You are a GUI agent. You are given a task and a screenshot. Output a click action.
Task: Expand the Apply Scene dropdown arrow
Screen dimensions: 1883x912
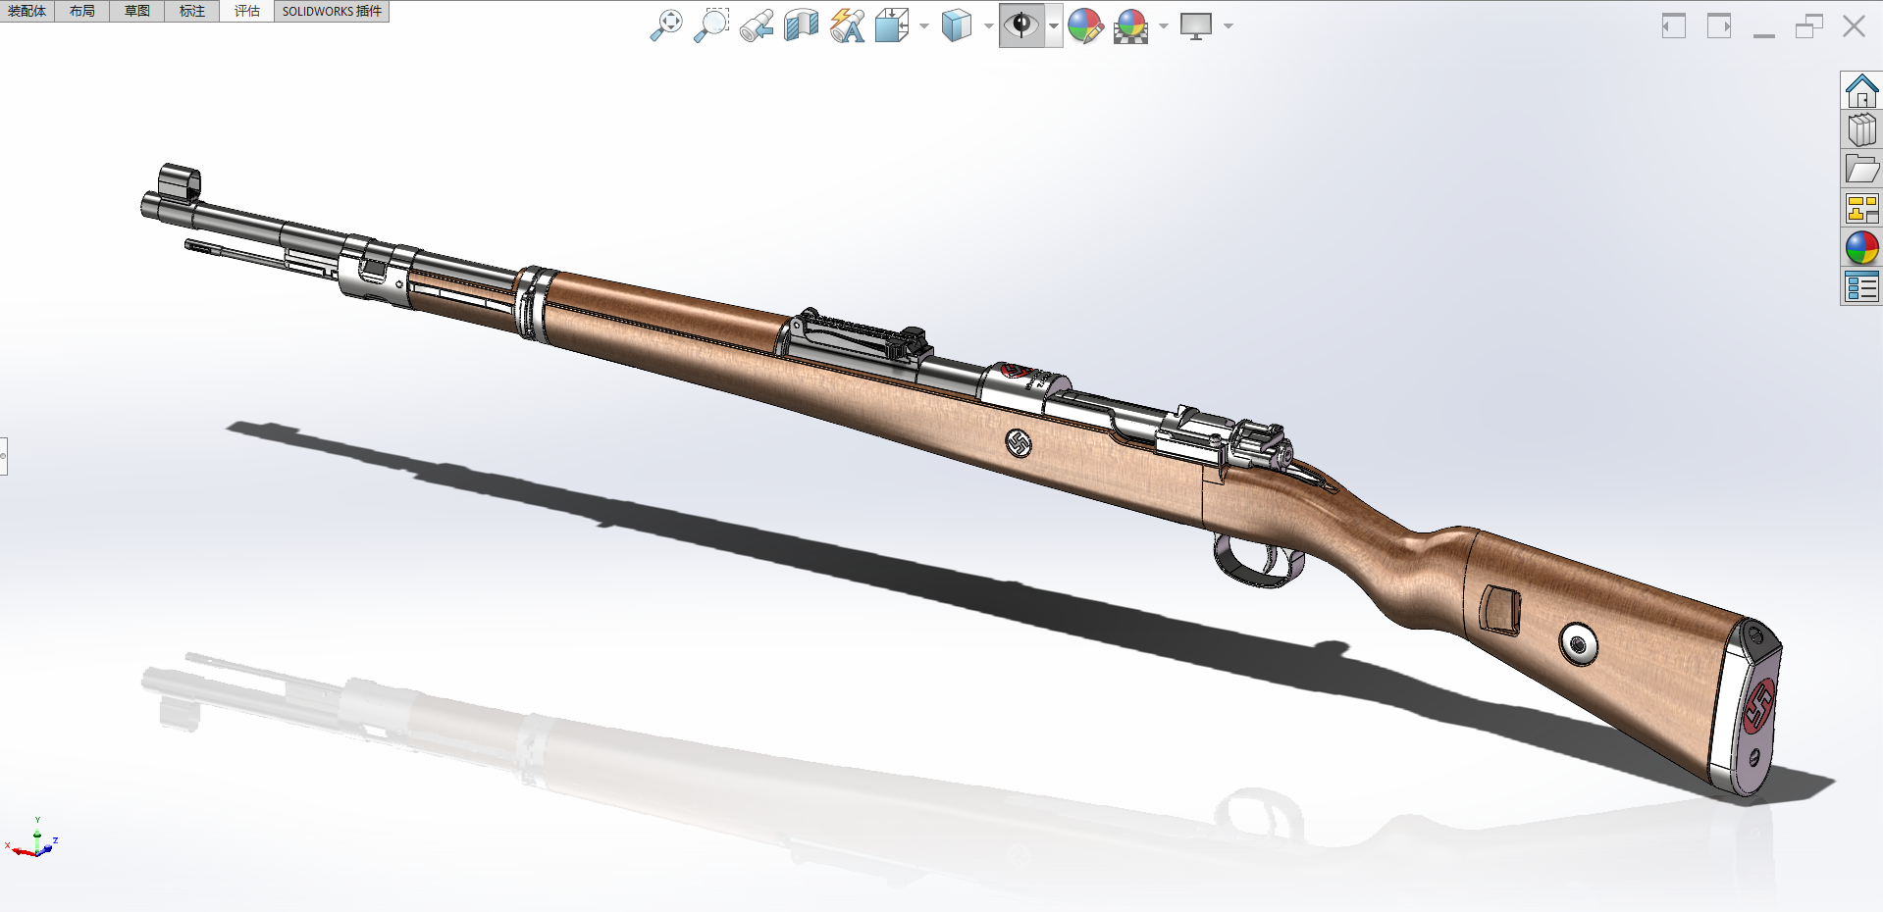click(1164, 26)
